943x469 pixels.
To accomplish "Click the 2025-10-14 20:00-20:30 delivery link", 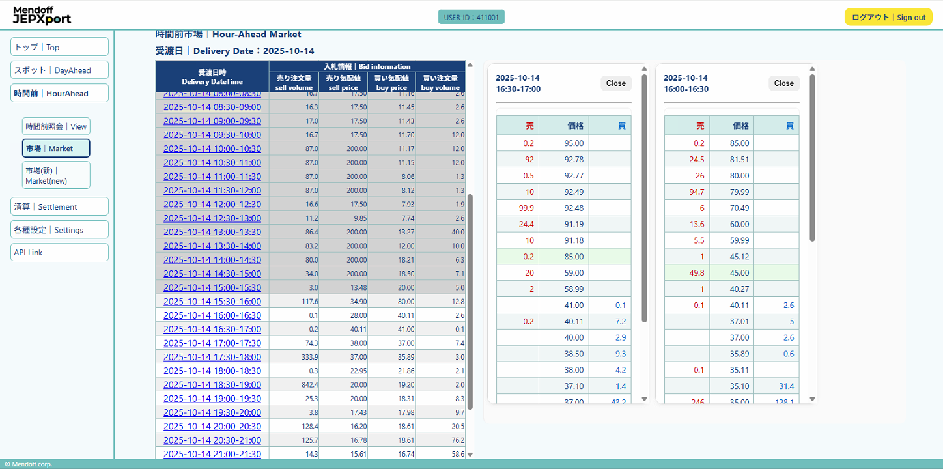I will [x=212, y=427].
